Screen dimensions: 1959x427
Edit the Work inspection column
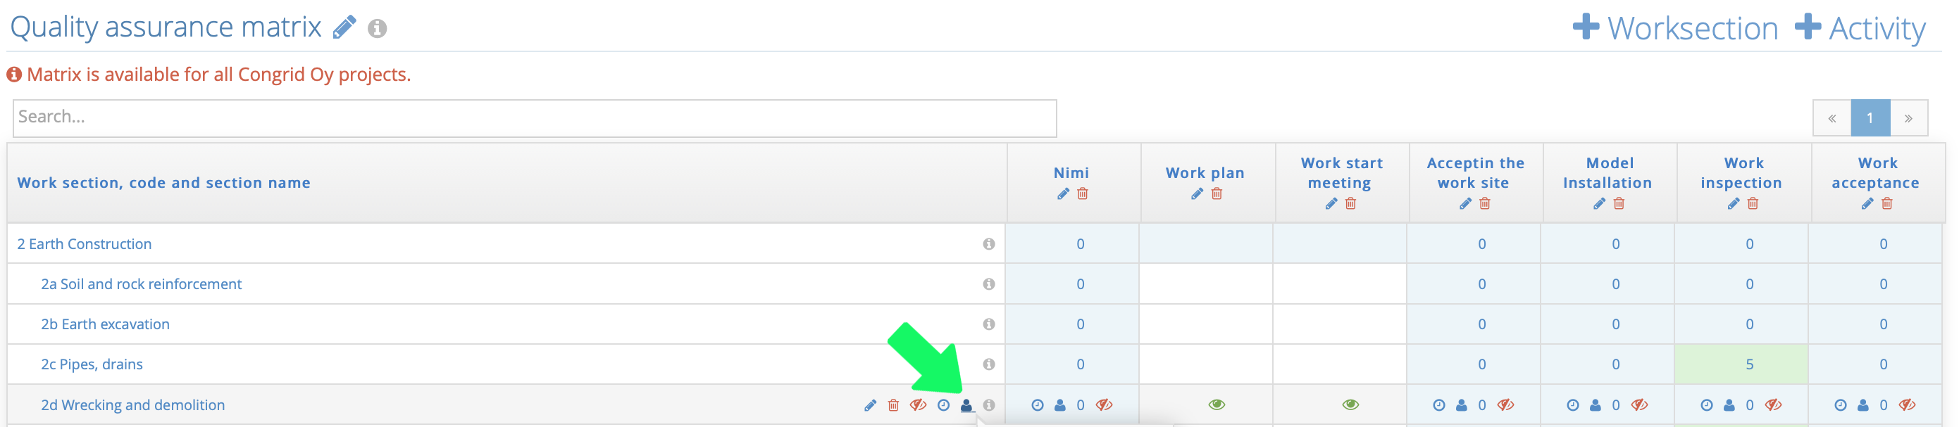(x=1733, y=203)
